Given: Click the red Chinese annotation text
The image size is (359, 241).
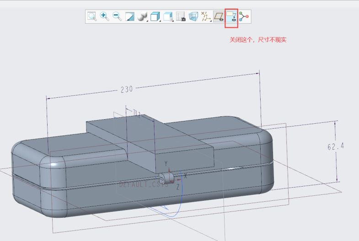Looking at the screenshot, I should pos(257,40).
